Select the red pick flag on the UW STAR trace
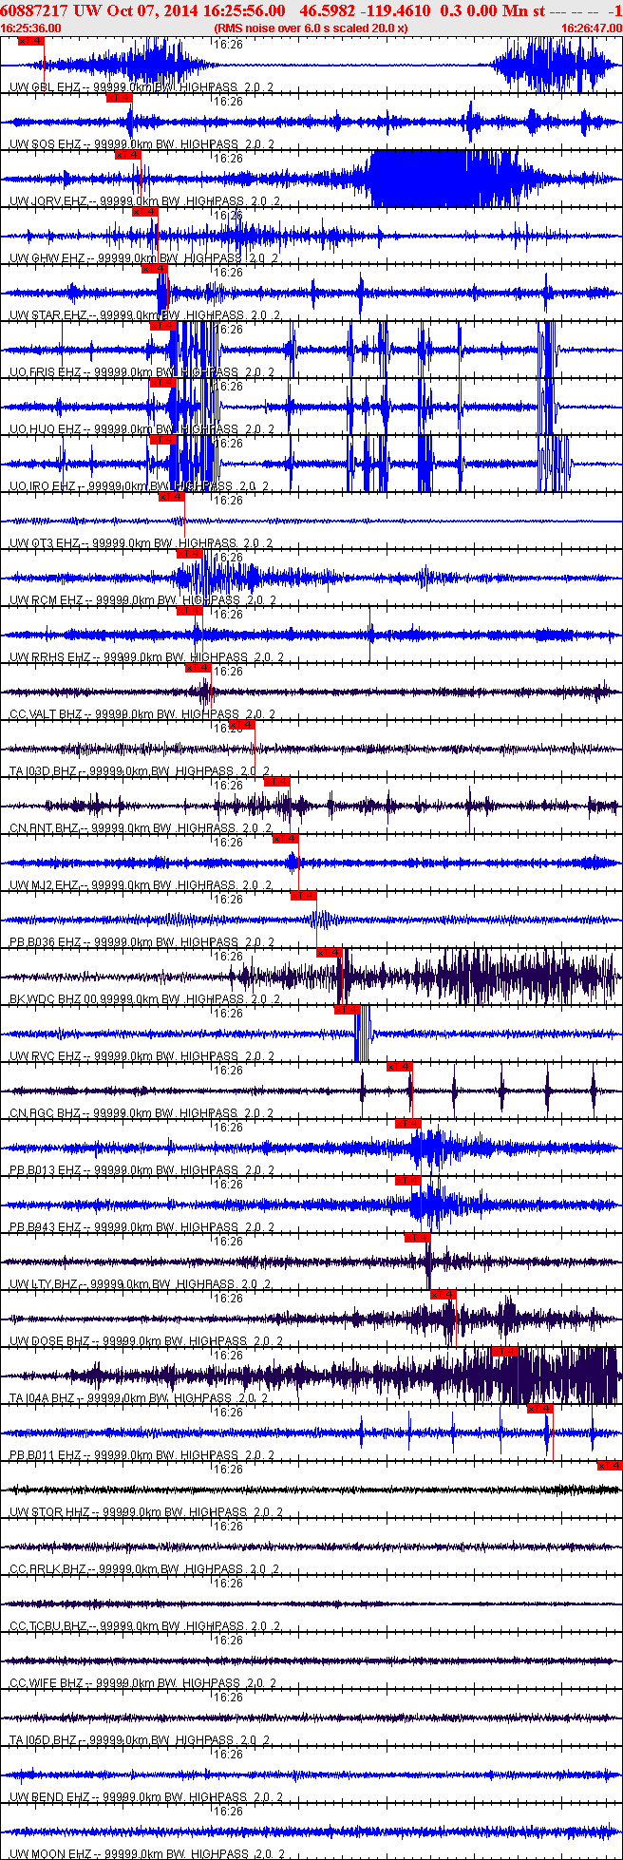The image size is (623, 1860). click(154, 269)
